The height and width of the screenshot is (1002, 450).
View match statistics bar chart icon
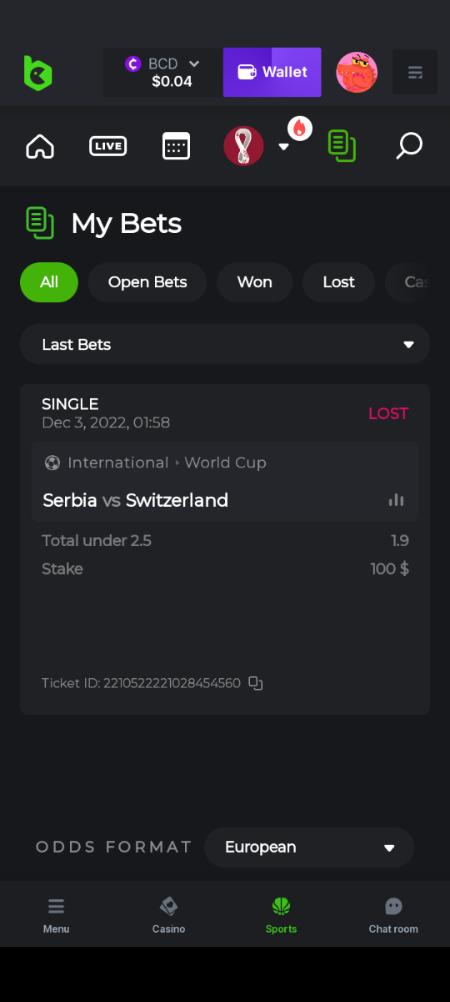[396, 500]
